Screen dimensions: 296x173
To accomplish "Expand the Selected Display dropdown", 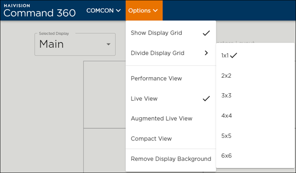I will pos(75,44).
